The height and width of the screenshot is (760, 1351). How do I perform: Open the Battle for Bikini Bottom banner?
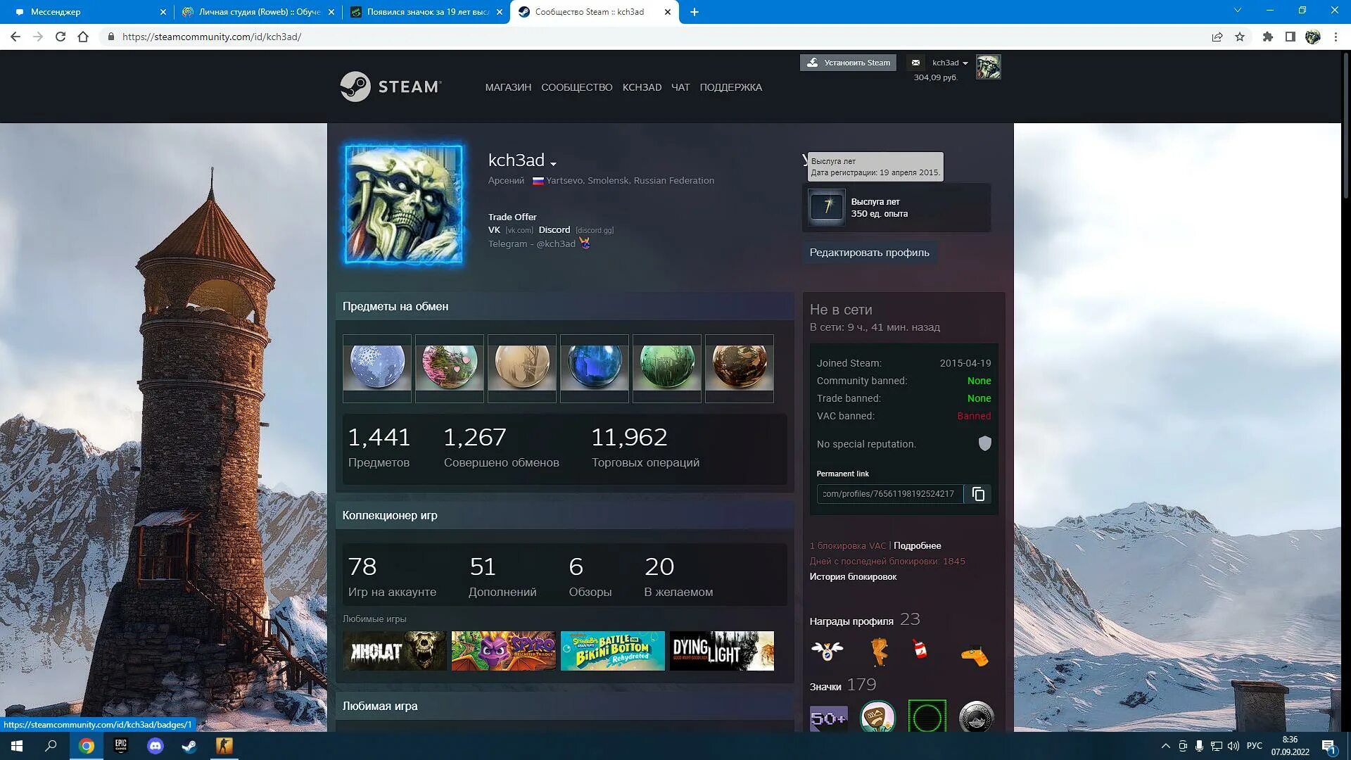coord(613,651)
